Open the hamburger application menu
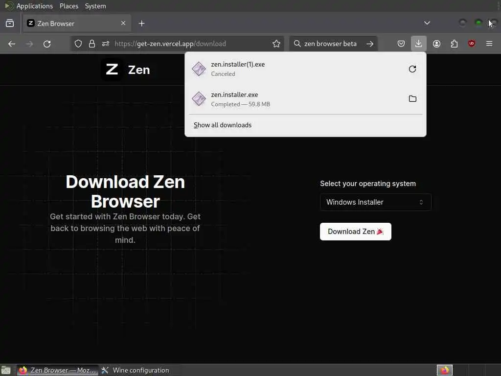This screenshot has height=376, width=501. click(489, 44)
